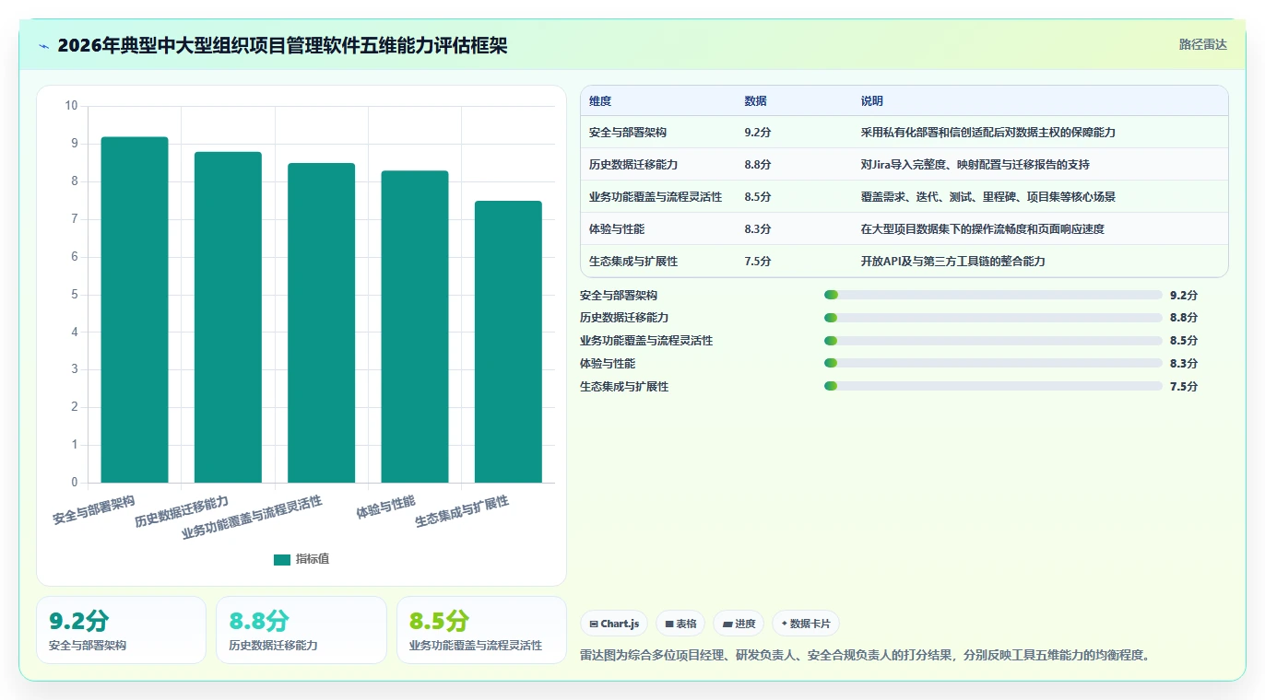Select the 业务功能覆盖与流程灵活性 table row cell
Viewport: 1265px width, 700px height.
tap(656, 197)
